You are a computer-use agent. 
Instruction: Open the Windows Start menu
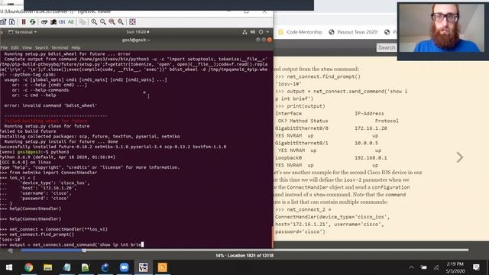(x=9, y=267)
